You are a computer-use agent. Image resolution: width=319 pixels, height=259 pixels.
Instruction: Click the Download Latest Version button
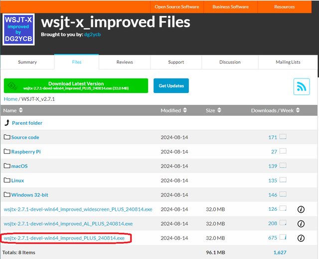(x=76, y=86)
